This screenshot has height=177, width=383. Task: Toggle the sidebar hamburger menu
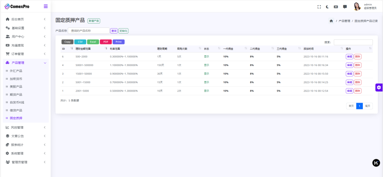(46, 6)
